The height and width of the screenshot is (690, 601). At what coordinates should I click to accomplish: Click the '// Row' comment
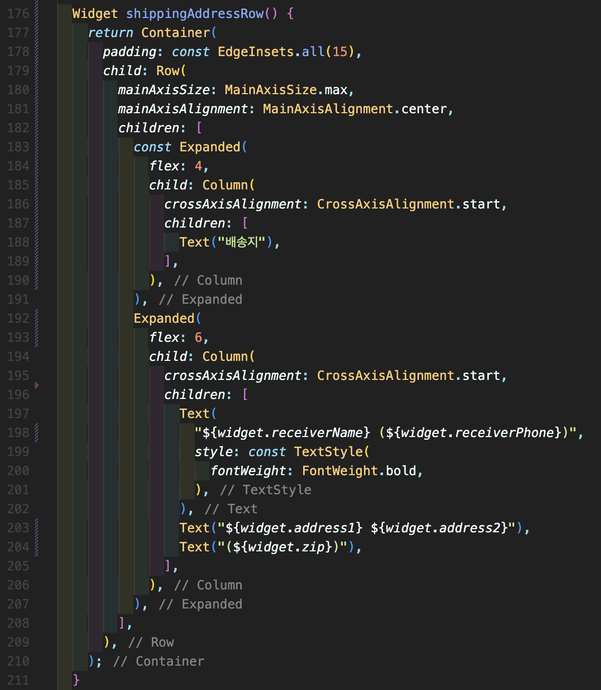click(151, 642)
